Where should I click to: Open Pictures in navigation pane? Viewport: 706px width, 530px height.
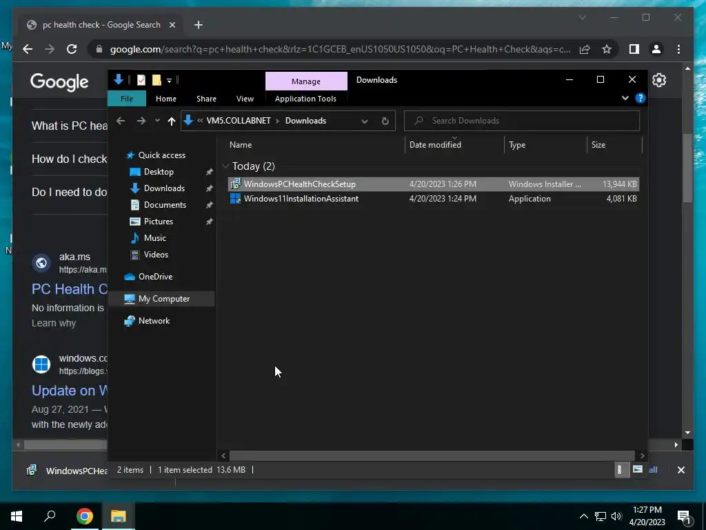(x=158, y=222)
